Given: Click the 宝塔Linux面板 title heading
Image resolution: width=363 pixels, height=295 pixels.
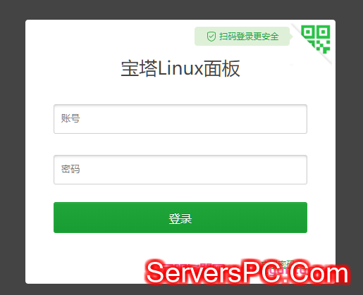Looking at the screenshot, I should (x=180, y=68).
